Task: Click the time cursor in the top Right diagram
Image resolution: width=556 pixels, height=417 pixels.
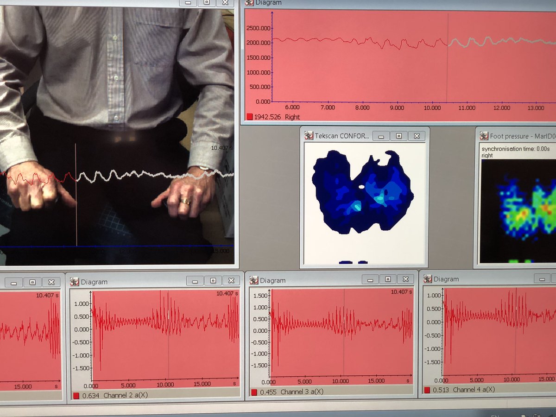Action: (x=447, y=57)
